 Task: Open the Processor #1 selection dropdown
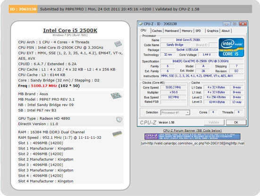pos(175,113)
